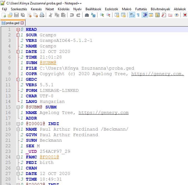
Task: Open the Szerkesztés menu
Action: point(19,9)
